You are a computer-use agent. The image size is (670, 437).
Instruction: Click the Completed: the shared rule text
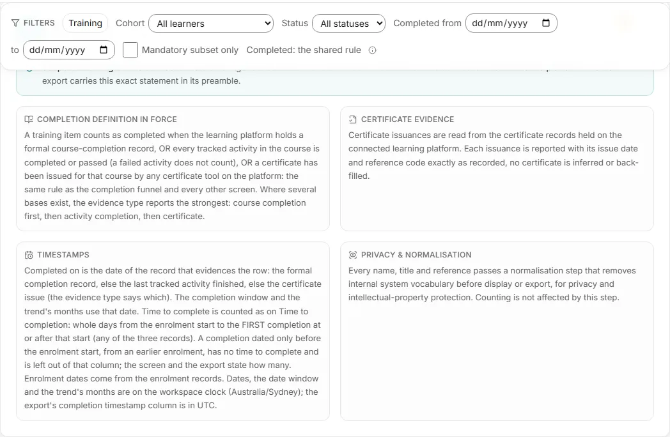pos(304,50)
